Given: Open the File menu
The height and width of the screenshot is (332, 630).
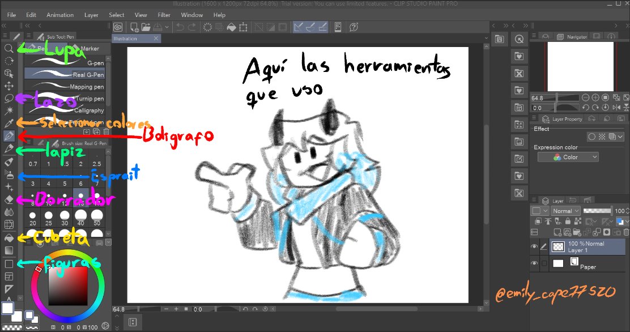Looking at the screenshot, I should (x=12, y=15).
